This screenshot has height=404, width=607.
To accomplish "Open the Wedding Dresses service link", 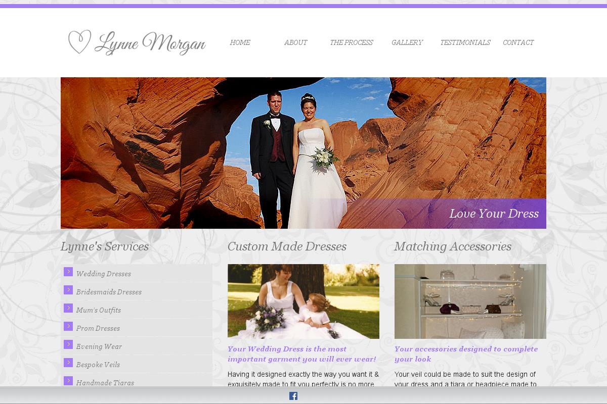I will point(104,274).
